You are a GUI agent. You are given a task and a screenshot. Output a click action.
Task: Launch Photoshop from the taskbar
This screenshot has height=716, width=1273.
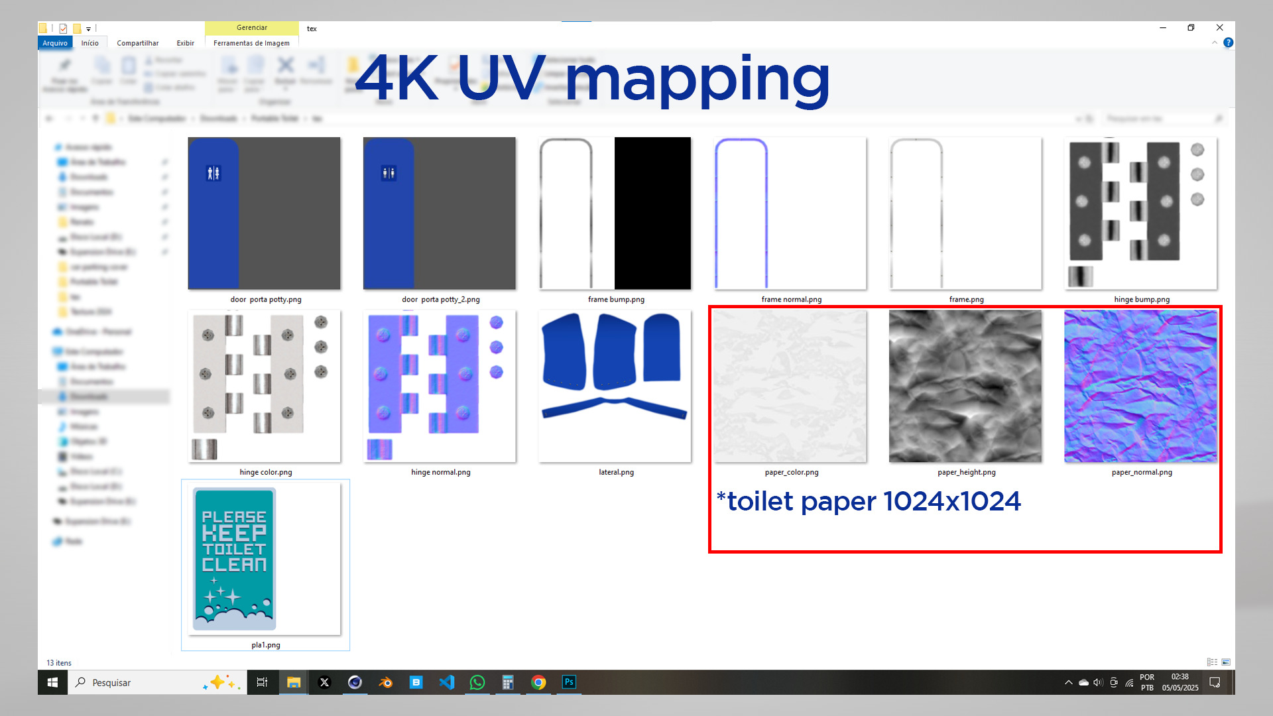(x=569, y=682)
